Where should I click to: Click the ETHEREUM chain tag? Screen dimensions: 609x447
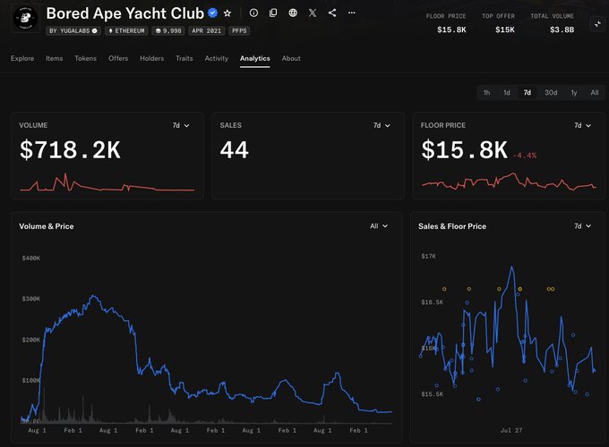pyautogui.click(x=126, y=30)
